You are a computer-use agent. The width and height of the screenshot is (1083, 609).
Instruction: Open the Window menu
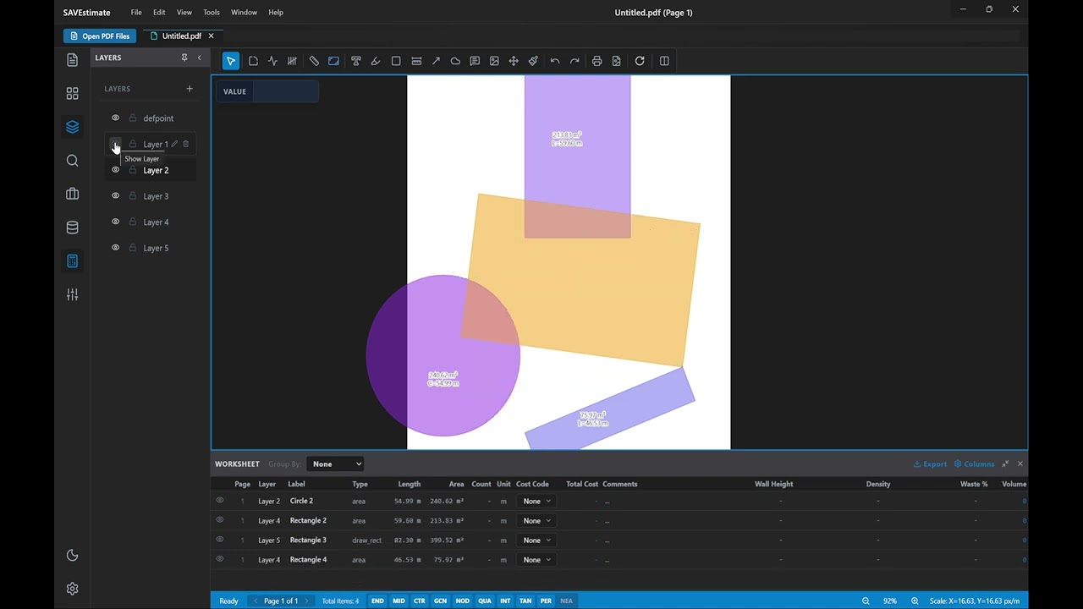244,13
